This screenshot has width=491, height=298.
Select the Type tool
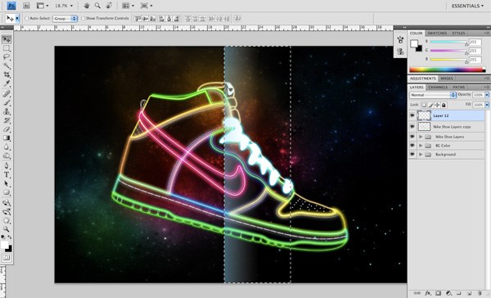pos(7,175)
